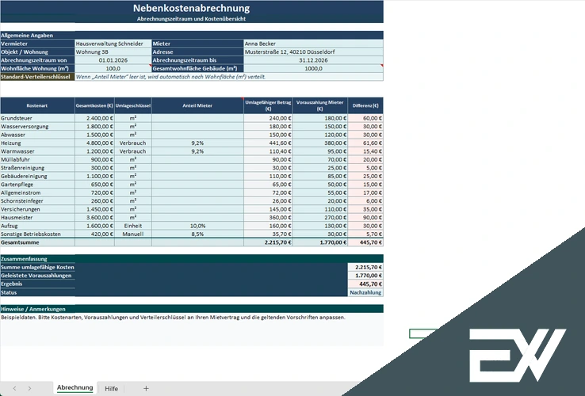Select address 'Musterstraße 12, 40210 Düsseldorf'
Image resolution: width=585 pixels, height=396 pixels.
click(x=313, y=51)
